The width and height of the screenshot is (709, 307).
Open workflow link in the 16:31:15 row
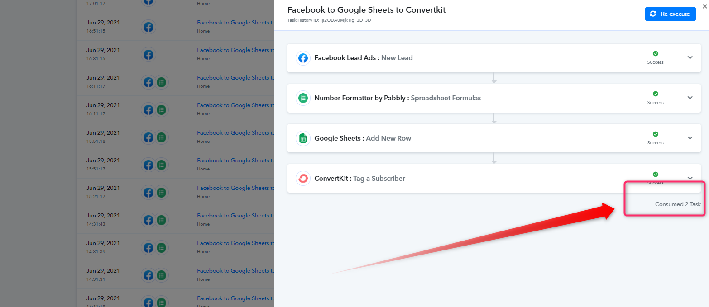pos(235,50)
